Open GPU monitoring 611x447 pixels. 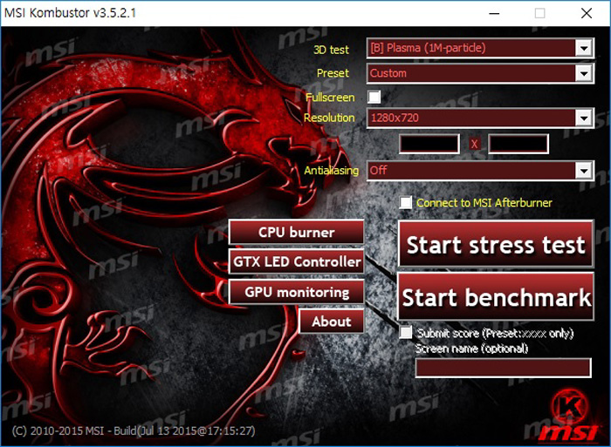[x=297, y=292]
